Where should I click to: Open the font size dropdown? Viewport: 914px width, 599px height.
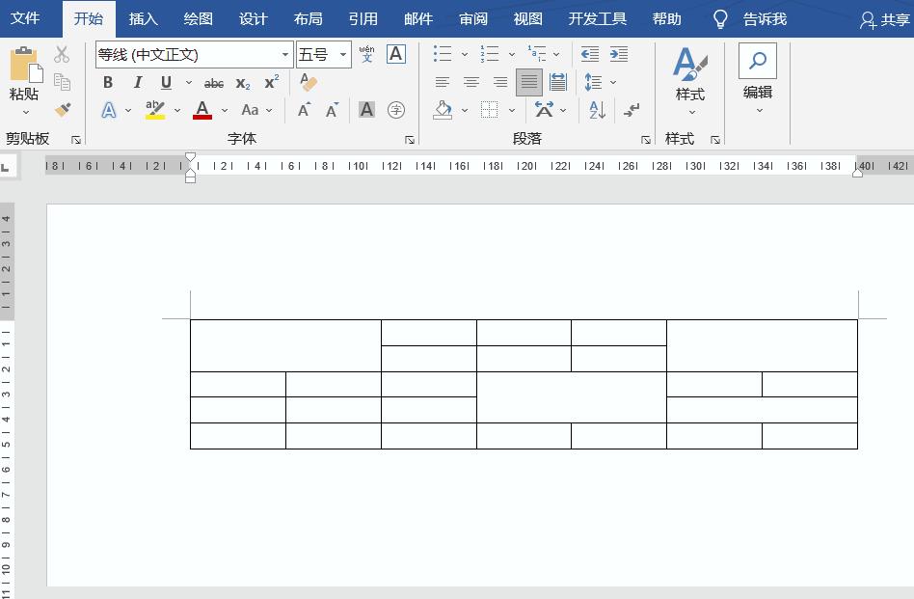pos(342,54)
